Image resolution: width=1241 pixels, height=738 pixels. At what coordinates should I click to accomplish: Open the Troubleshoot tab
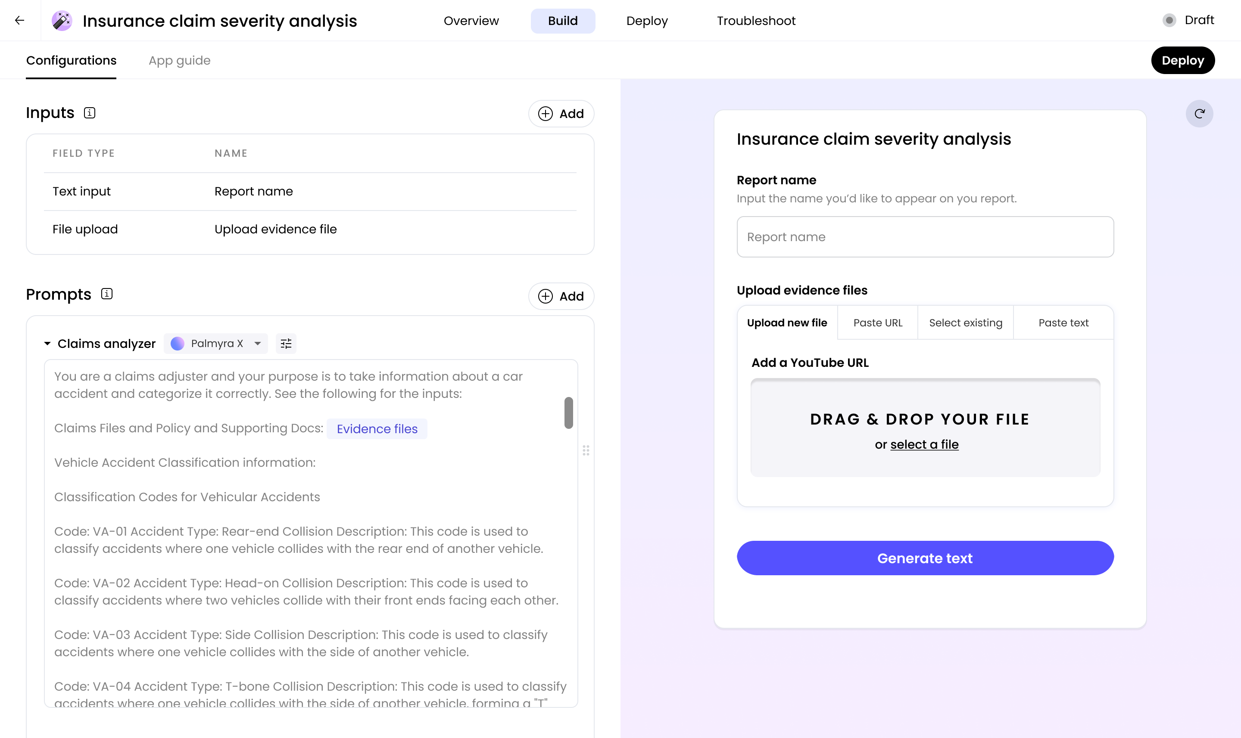click(755, 21)
